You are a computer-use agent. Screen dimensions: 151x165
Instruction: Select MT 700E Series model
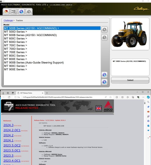[x=52, y=52]
